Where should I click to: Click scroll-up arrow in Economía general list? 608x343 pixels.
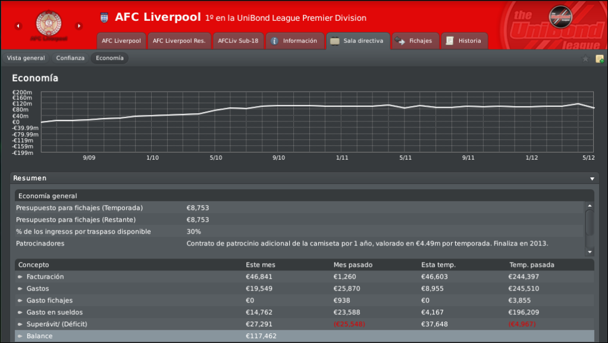pyautogui.click(x=590, y=205)
